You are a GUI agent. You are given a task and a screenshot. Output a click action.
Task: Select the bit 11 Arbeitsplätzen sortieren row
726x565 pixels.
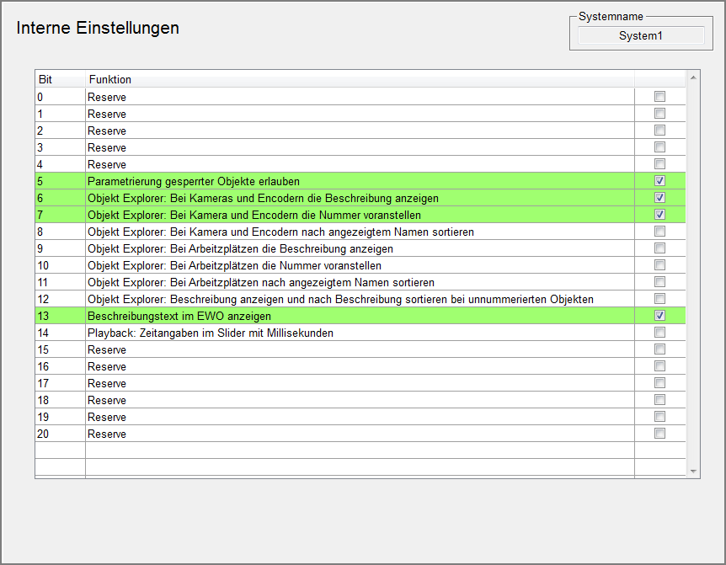tap(261, 282)
